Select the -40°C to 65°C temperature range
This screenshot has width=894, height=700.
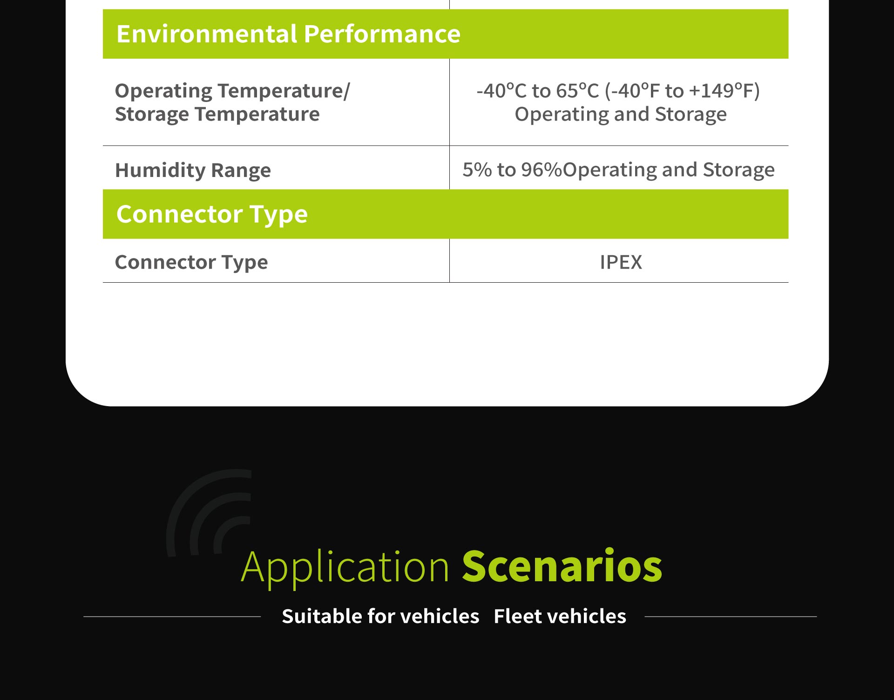click(618, 91)
